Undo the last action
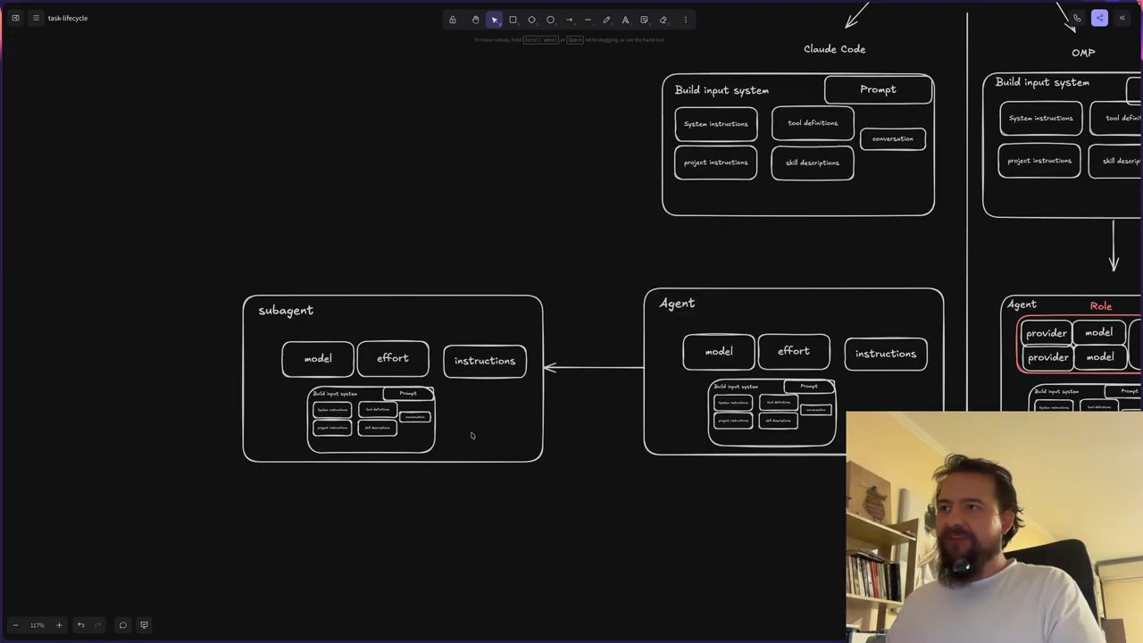This screenshot has width=1143, height=643. tap(80, 625)
